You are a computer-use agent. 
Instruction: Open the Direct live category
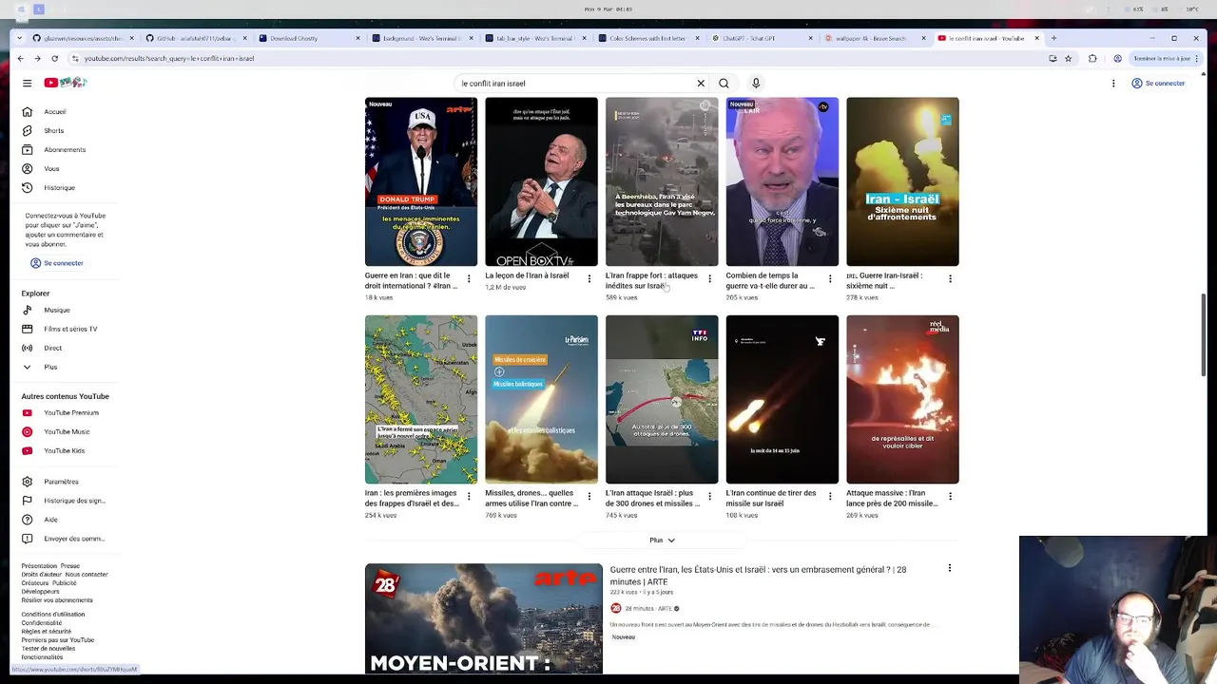(x=52, y=348)
